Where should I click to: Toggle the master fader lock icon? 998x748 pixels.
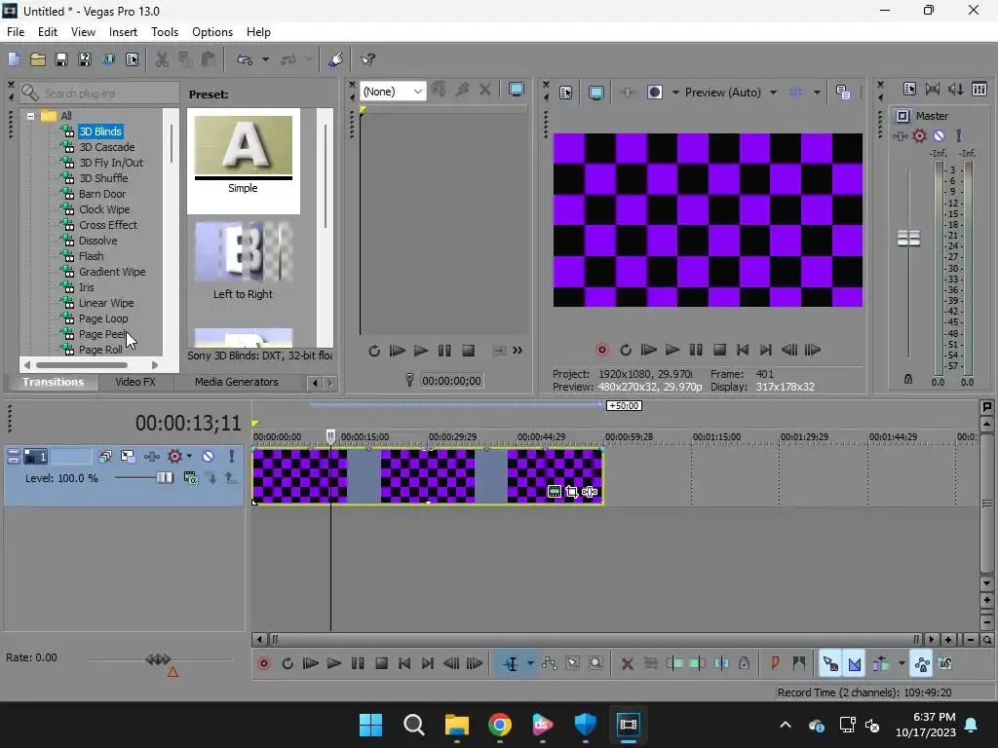908,379
